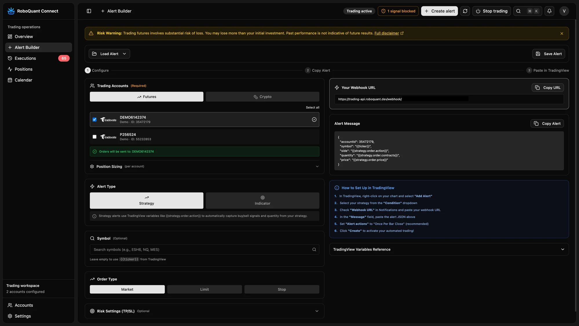Switch to Crypto accounts

point(262,97)
